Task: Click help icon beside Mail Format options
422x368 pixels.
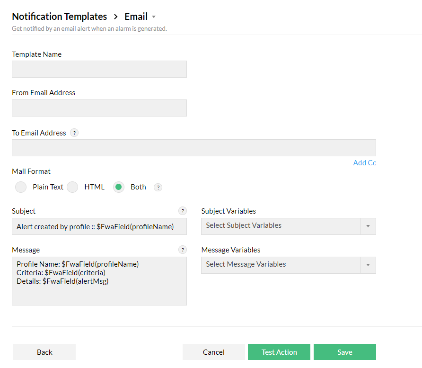Action: click(158, 187)
